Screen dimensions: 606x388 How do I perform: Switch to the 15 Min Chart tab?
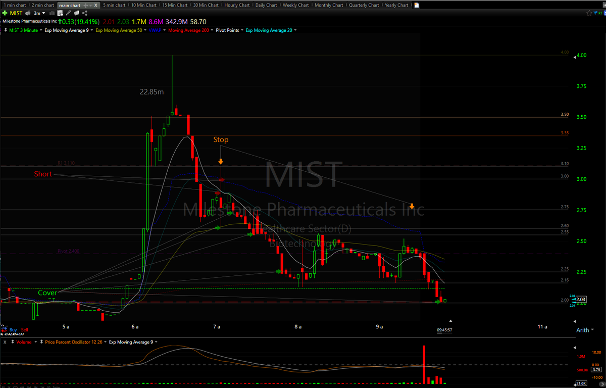click(175, 5)
